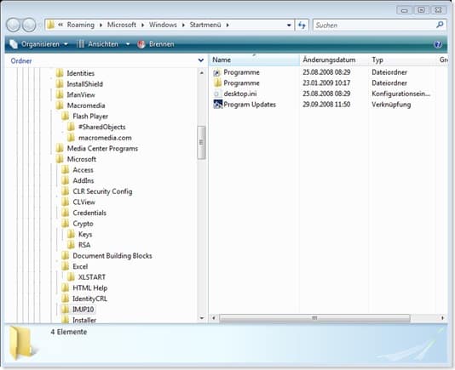455x370 pixels.
Task: Select the Microsoft folder in the tree
Action: point(82,159)
